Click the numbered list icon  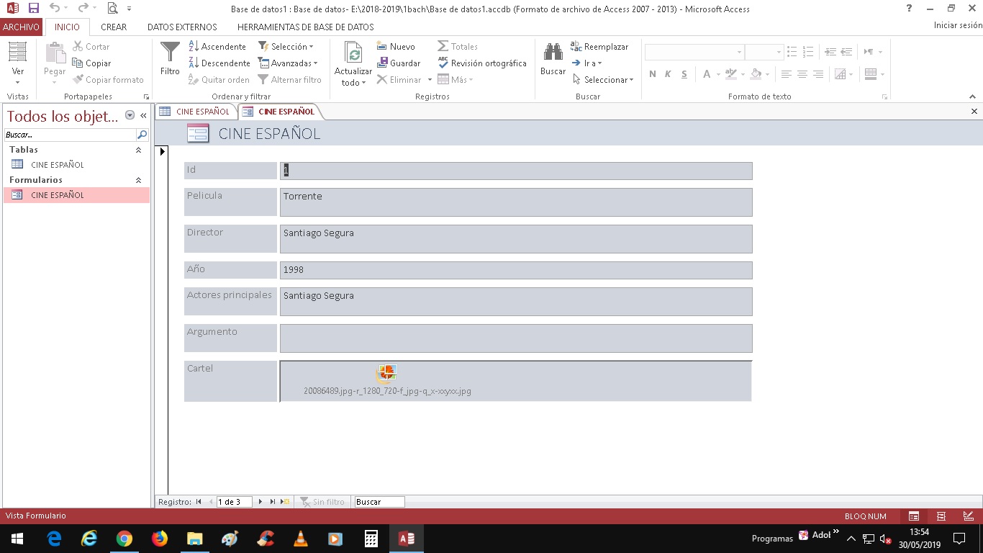click(808, 52)
